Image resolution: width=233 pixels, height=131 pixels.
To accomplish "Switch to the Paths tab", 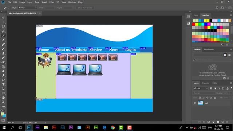I will 214,83.
